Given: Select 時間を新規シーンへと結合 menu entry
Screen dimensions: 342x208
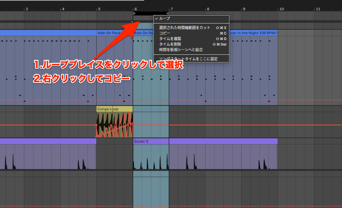Looking at the screenshot, I should (181, 50).
